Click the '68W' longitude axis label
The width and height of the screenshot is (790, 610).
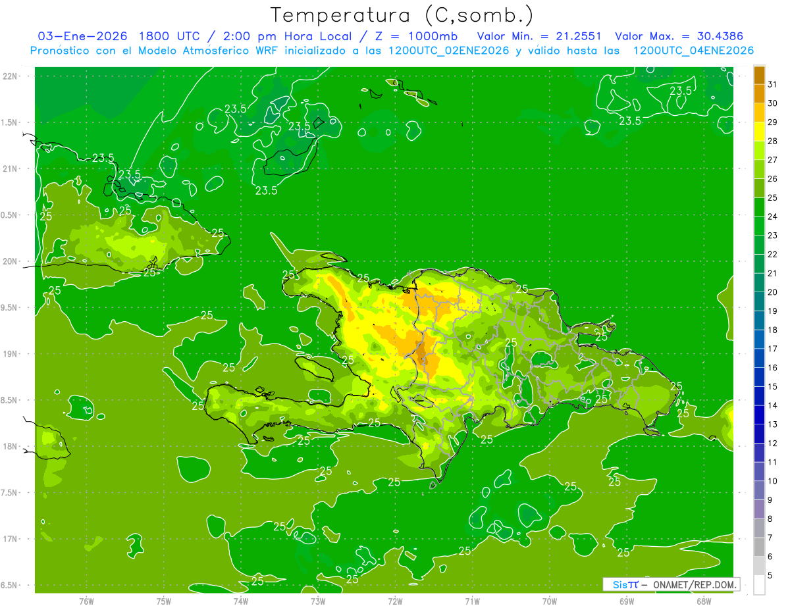click(x=703, y=601)
